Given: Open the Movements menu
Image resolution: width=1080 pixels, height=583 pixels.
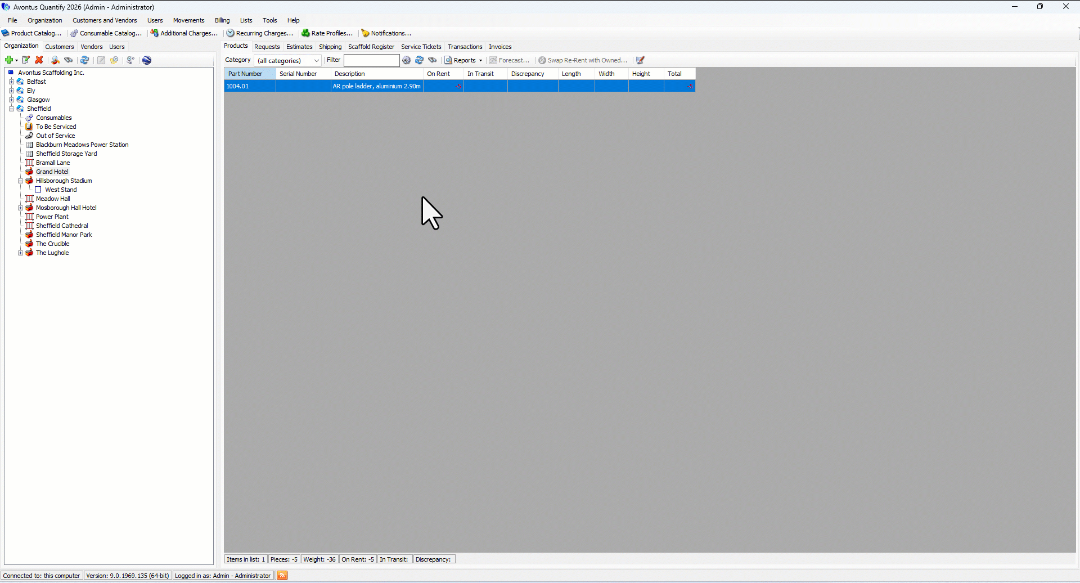Looking at the screenshot, I should click(189, 20).
